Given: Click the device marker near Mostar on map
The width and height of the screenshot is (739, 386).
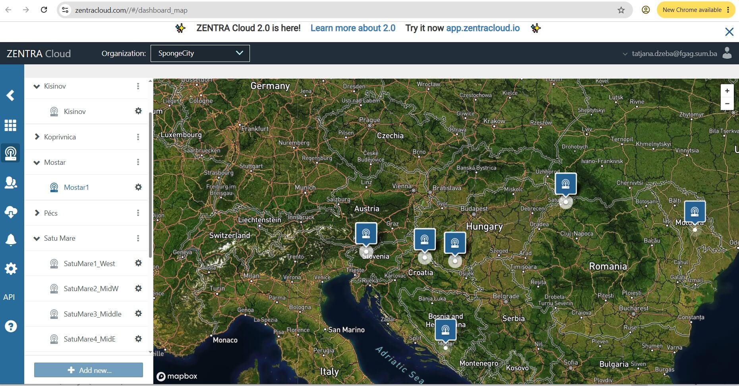Looking at the screenshot, I should (x=445, y=330).
